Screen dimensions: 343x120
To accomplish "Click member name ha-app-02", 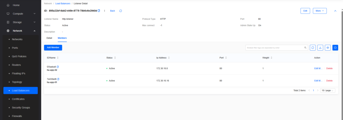I will (x=52, y=70).
